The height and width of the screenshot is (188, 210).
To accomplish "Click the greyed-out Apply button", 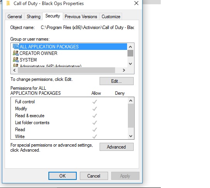I will coord(125,176).
